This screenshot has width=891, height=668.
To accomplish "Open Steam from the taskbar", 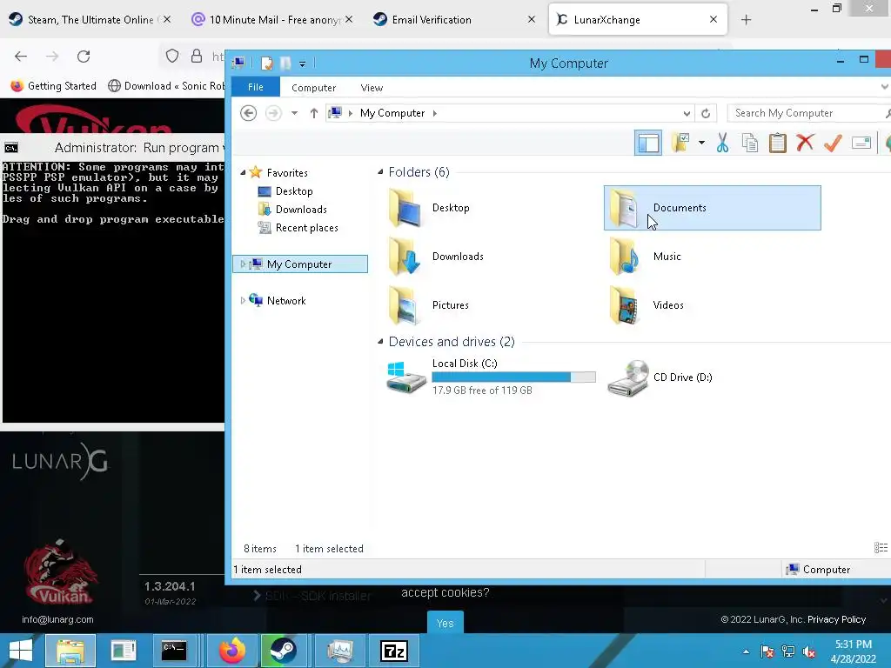I will coord(283,651).
